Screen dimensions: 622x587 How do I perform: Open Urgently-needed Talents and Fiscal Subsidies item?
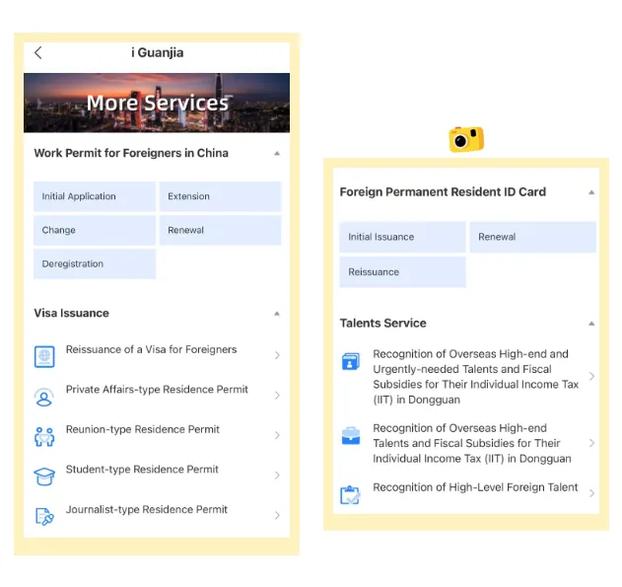pos(467,377)
